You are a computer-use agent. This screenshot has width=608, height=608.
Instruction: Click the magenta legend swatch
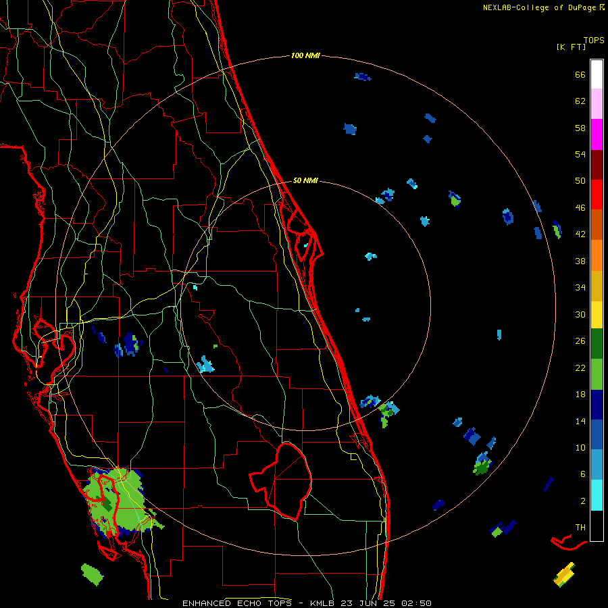tap(597, 134)
